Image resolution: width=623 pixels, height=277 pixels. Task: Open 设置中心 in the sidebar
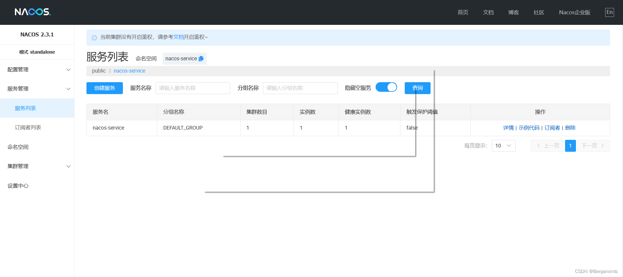point(37,186)
